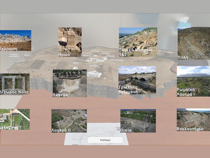Click the ΤΡΙΚΛΙΤΗ label on the map
The height and width of the screenshot is (158, 210).
click(x=110, y=56)
